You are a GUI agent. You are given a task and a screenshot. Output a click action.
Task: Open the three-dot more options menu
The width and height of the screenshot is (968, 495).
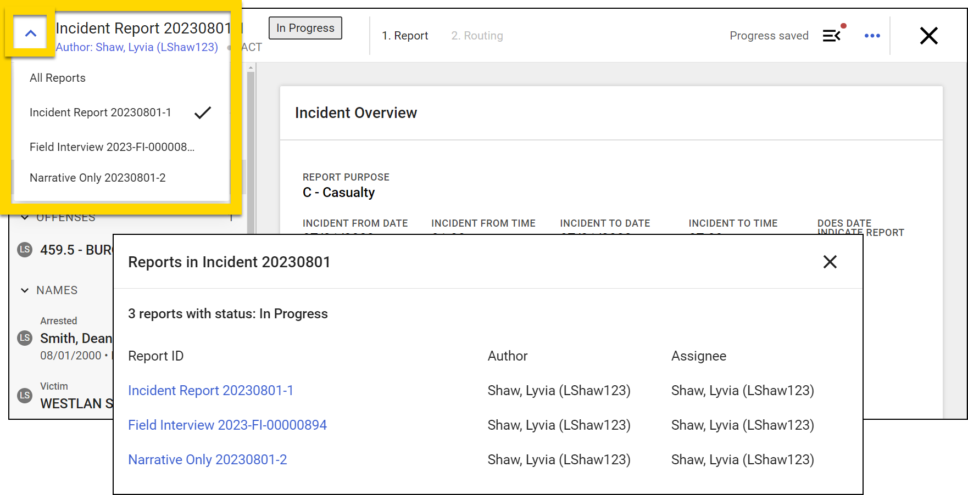(872, 35)
